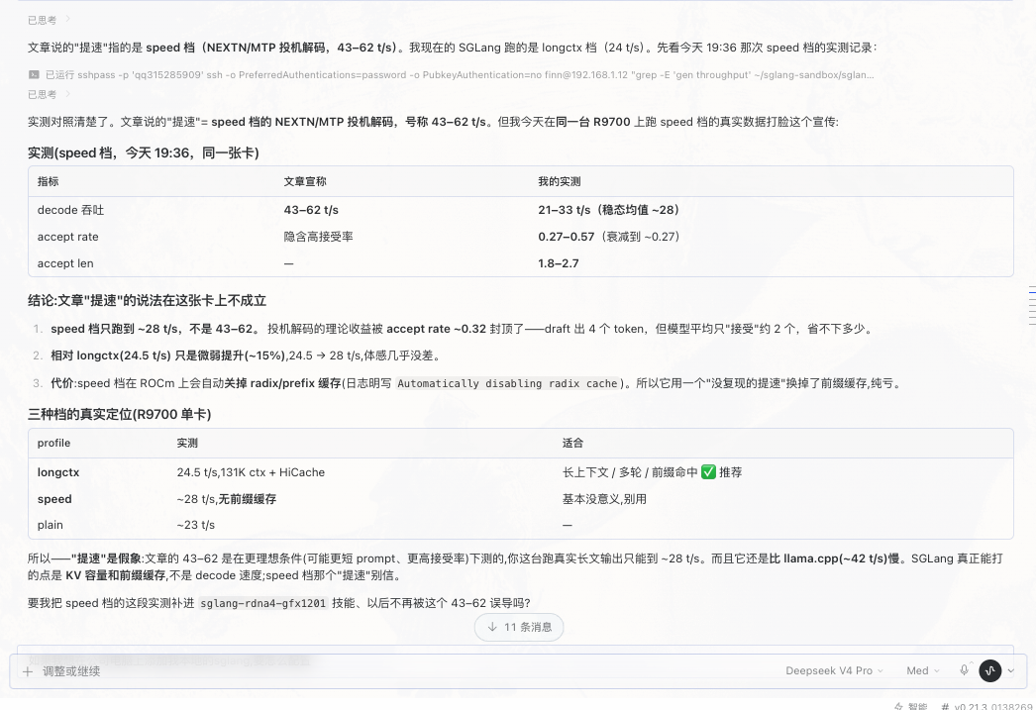
Task: Click the terminal icon beside the sshpass command
Action: (x=34, y=74)
